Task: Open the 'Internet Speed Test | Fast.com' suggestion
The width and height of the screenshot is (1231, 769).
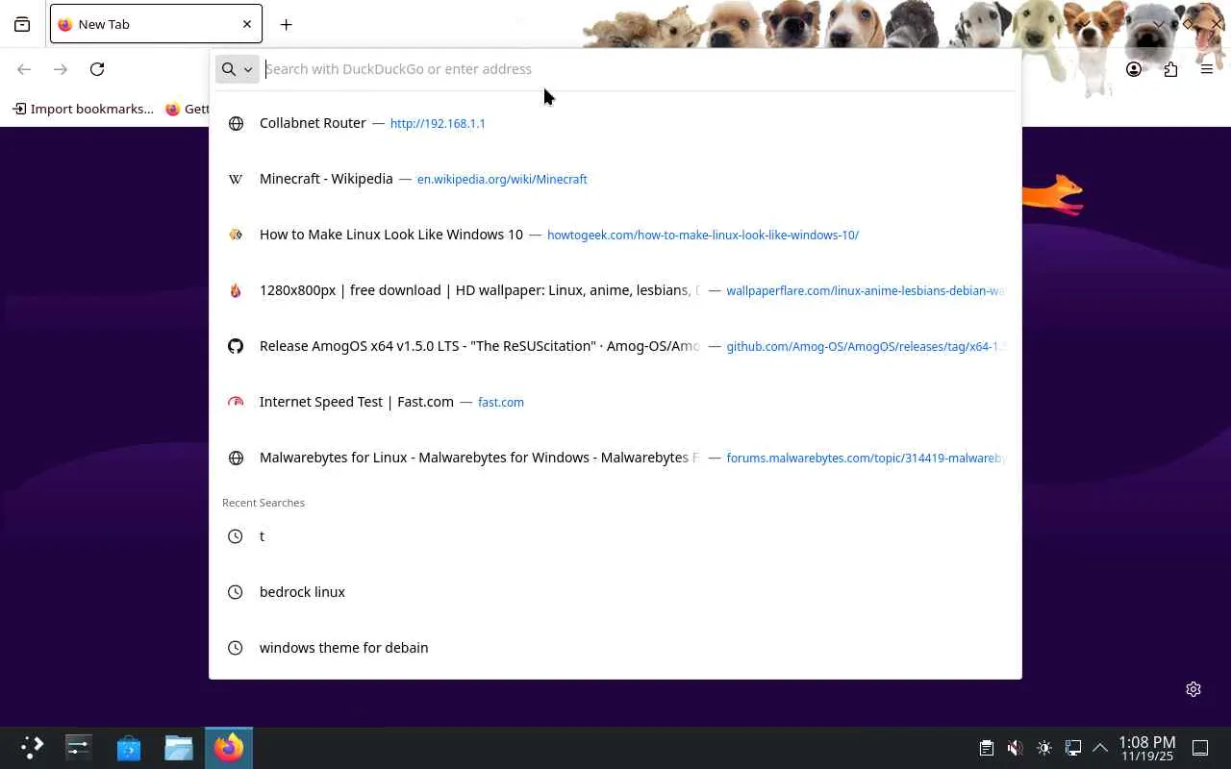Action: tap(615, 402)
